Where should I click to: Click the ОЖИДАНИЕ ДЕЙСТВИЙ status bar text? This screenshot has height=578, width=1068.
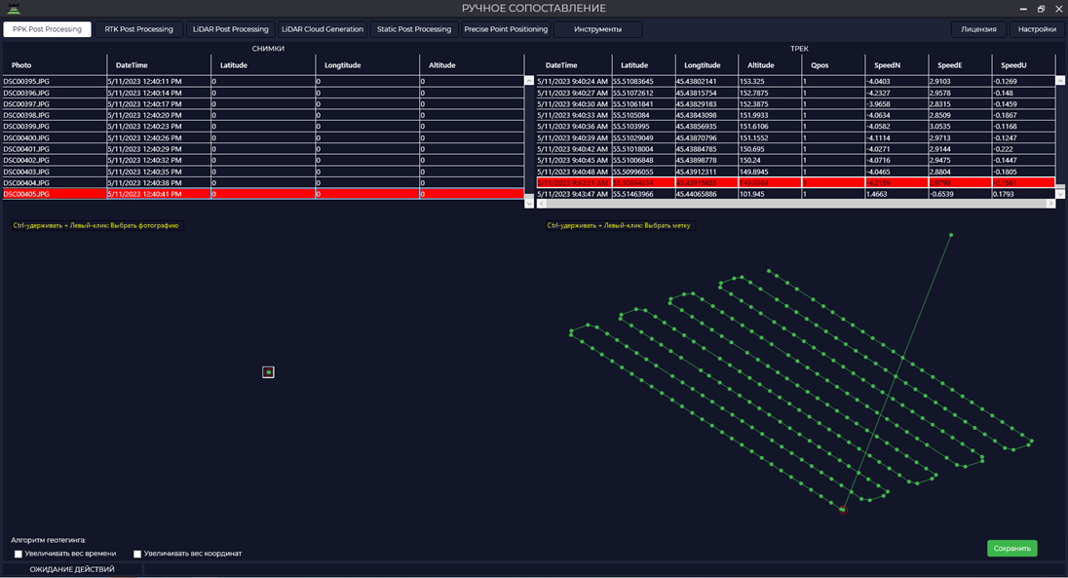pyautogui.click(x=72, y=569)
